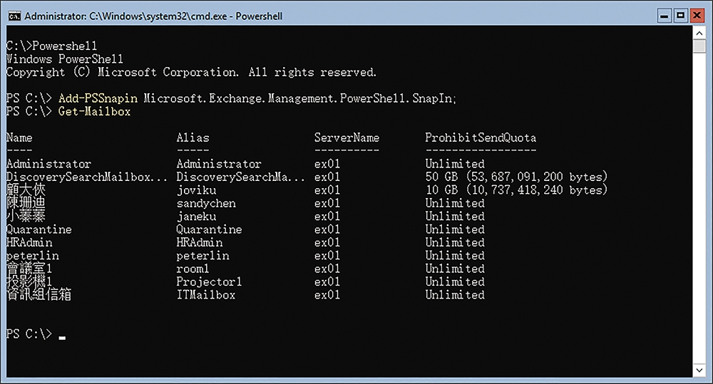Image resolution: width=713 pixels, height=384 pixels.
Task: Click the joviku alias entry
Action: [197, 190]
